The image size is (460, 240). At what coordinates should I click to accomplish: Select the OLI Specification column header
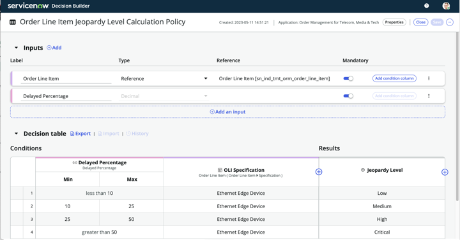point(241,173)
